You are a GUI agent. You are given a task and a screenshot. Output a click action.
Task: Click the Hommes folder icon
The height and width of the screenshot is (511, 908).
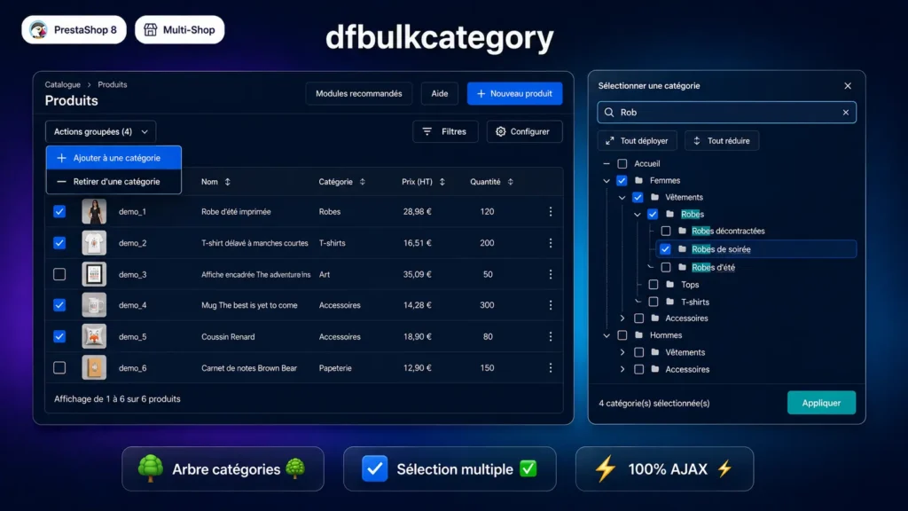[638, 334]
